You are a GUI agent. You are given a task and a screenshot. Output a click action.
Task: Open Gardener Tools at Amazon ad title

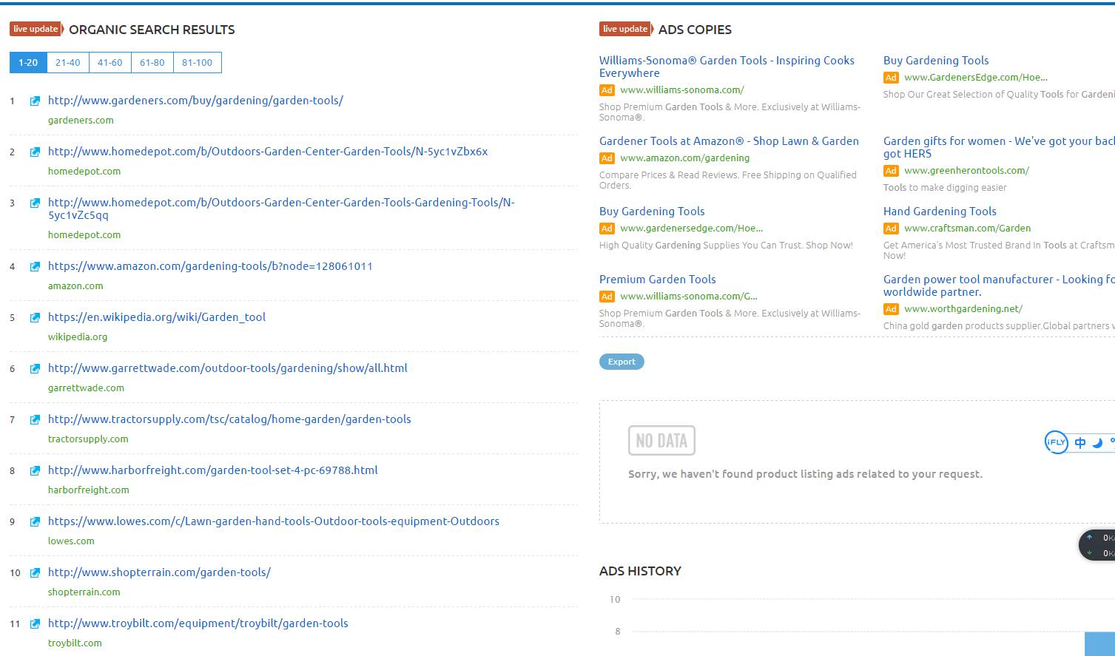pos(729,141)
